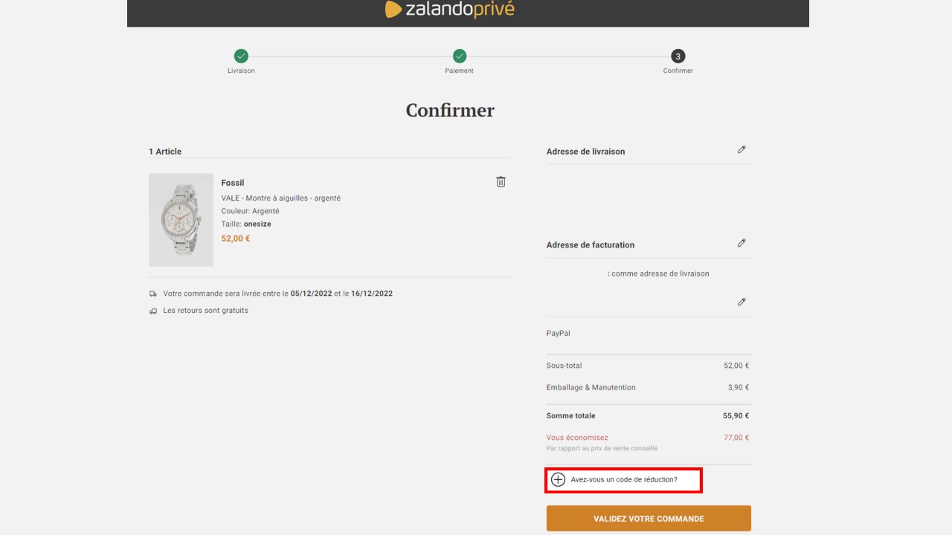Click the orange product price 52,00 €
The height and width of the screenshot is (535, 952).
tap(236, 239)
